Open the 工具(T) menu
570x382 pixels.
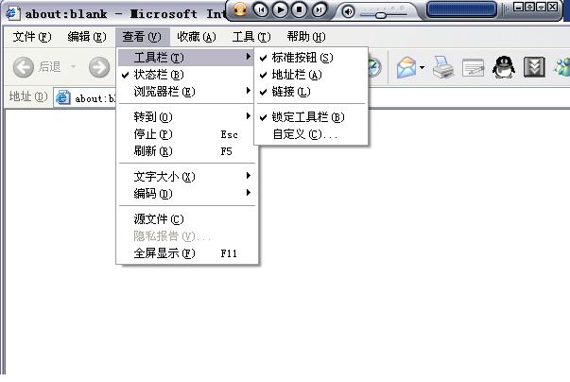[x=251, y=37]
